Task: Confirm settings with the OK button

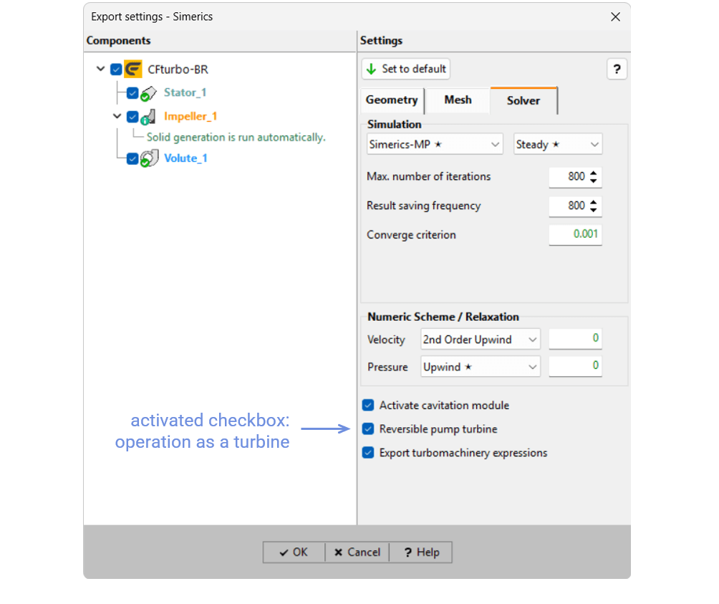Action: tap(294, 552)
